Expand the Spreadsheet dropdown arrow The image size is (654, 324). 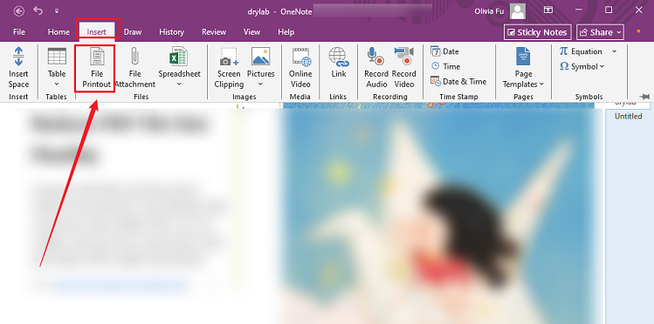pyautogui.click(x=179, y=84)
